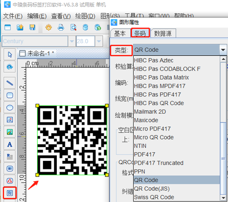The image size is (228, 202).
Task: Select the QR code object on canvas
Action: pyautogui.click(x=72, y=140)
